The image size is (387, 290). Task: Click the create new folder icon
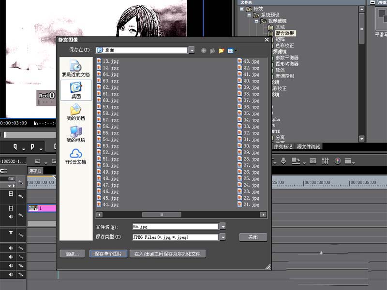pyautogui.click(x=222, y=51)
